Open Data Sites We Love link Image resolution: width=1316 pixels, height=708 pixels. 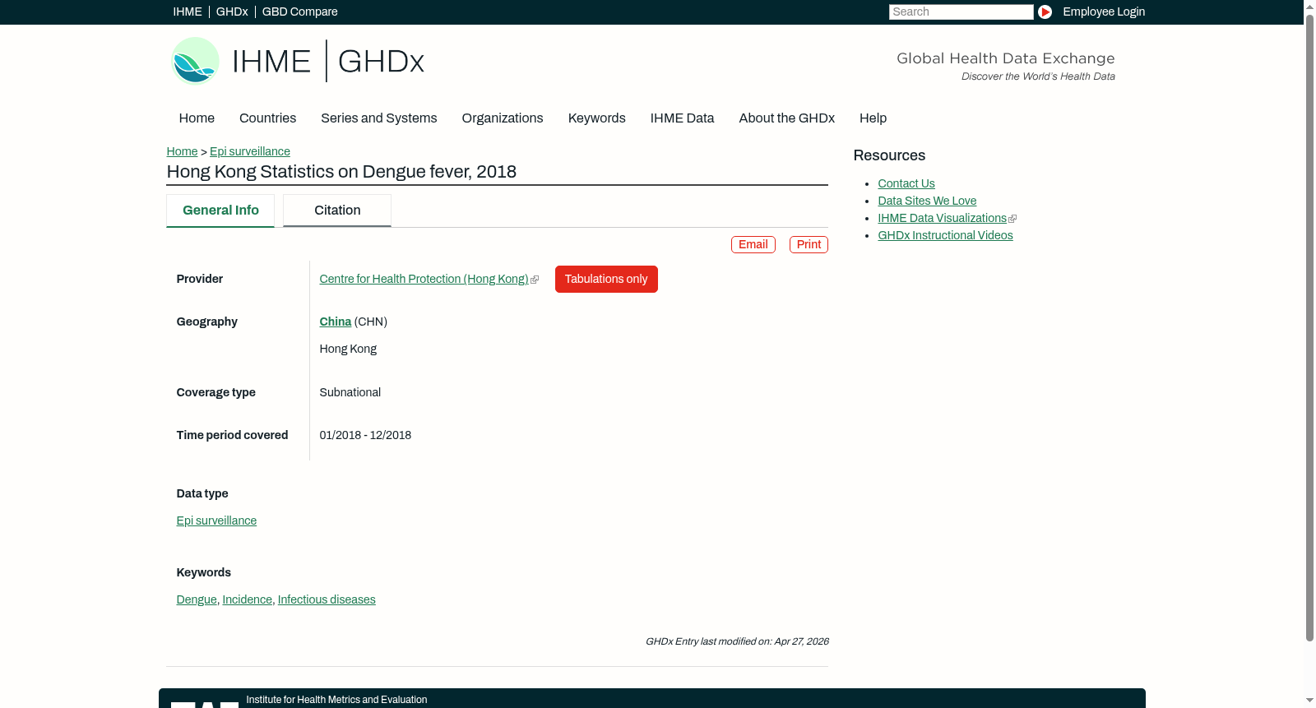[927, 201]
